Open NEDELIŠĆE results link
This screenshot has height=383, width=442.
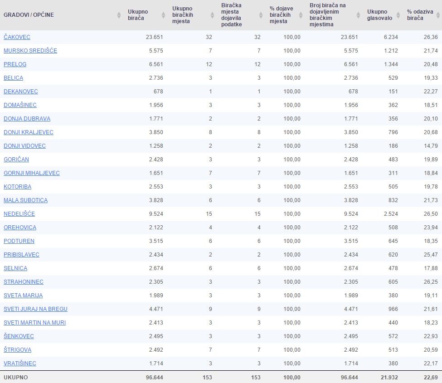click(x=19, y=214)
